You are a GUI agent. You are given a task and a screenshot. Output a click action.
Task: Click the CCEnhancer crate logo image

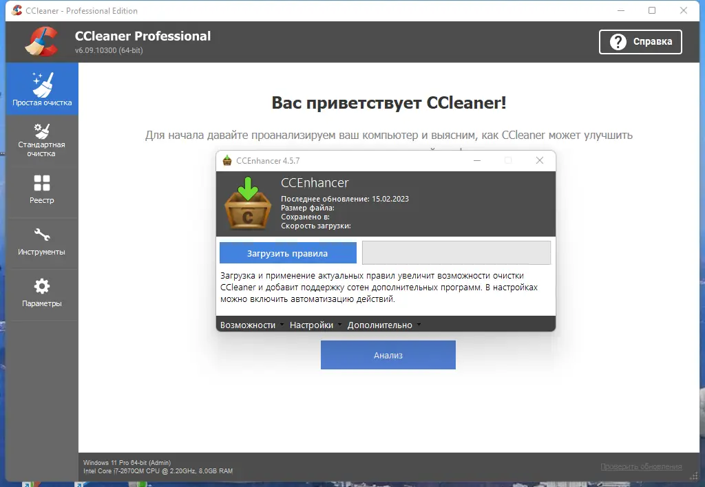(248, 203)
